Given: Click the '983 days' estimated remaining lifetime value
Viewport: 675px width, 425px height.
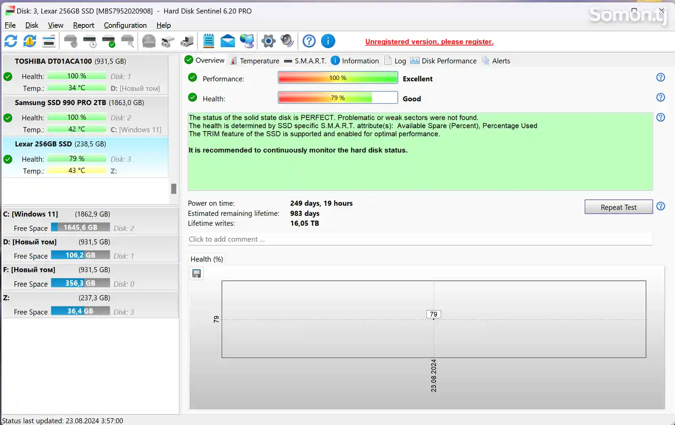Looking at the screenshot, I should [x=305, y=213].
